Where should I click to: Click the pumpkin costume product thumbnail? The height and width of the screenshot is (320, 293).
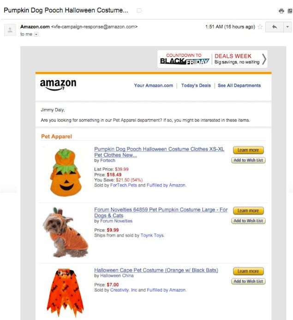click(66, 172)
